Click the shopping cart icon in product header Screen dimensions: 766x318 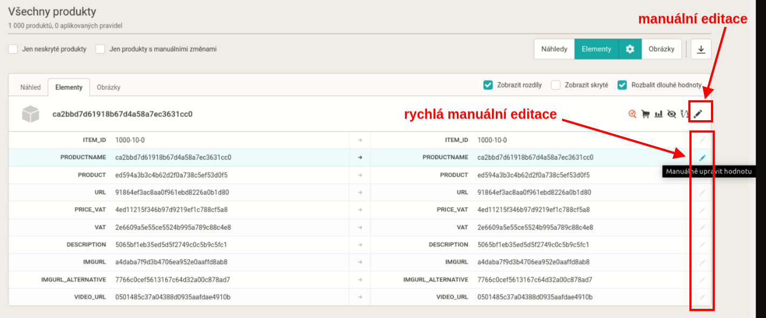[645, 114]
